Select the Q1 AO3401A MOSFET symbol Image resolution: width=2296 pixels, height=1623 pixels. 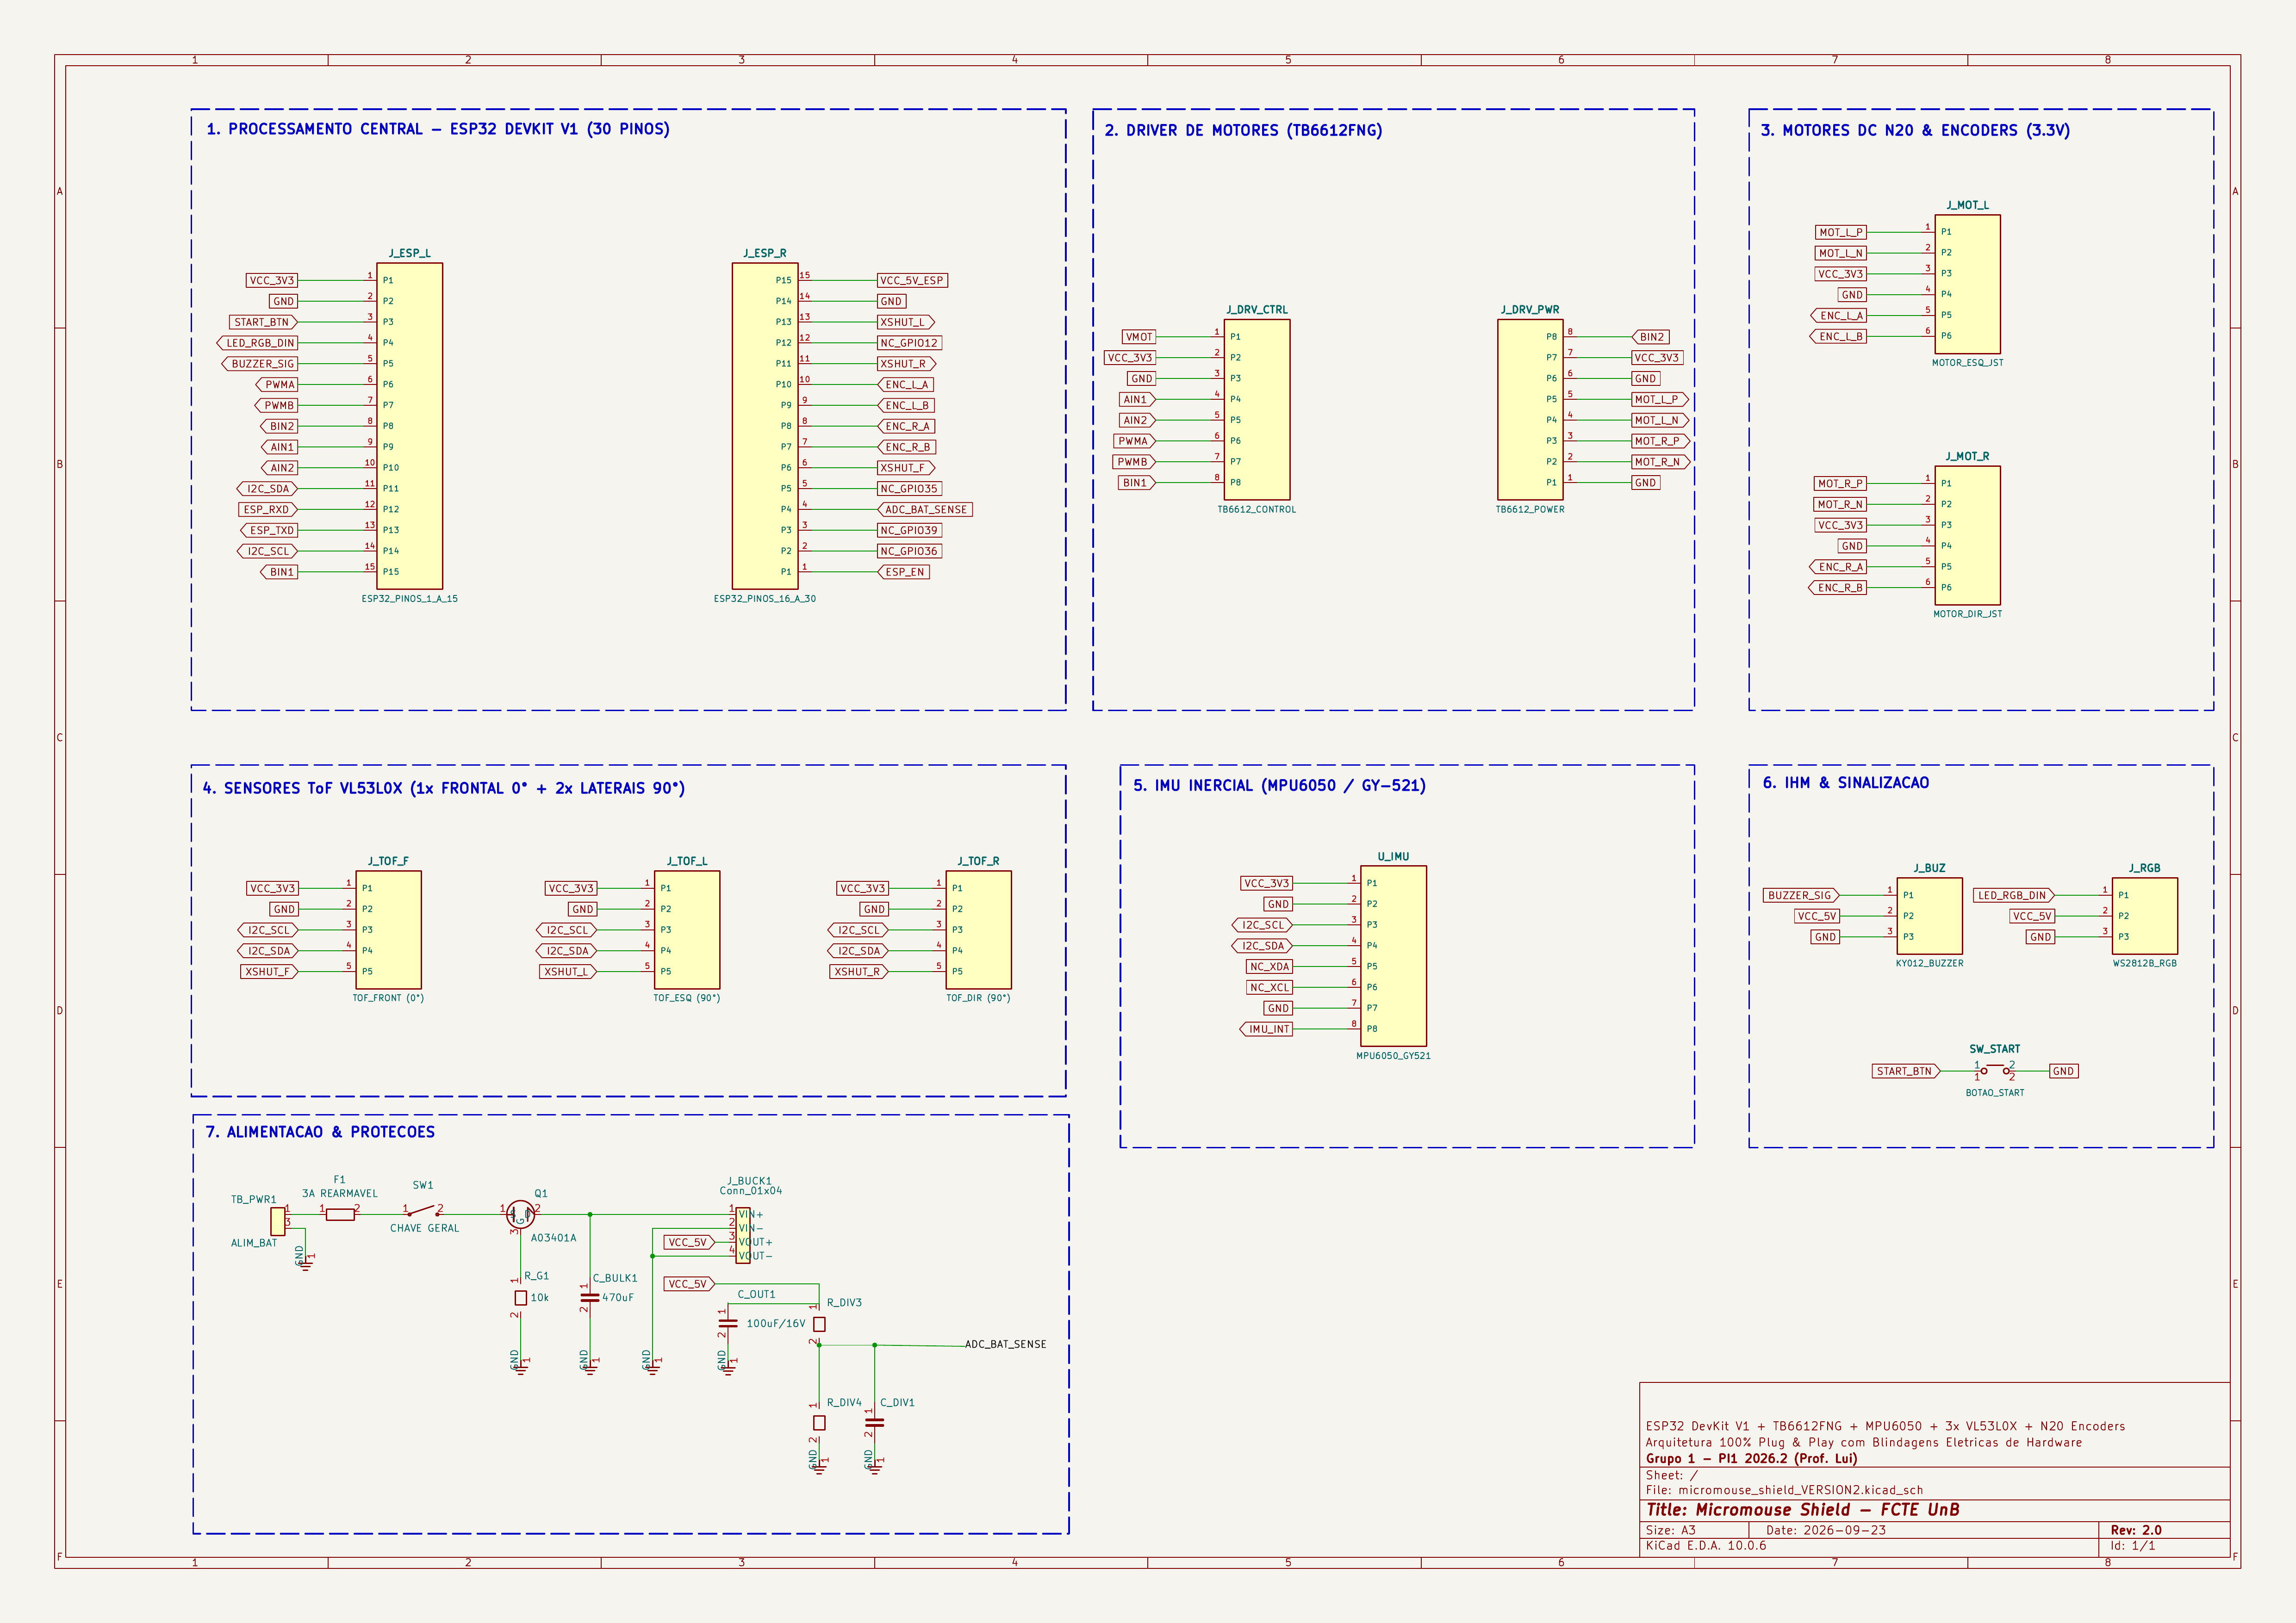click(x=520, y=1214)
